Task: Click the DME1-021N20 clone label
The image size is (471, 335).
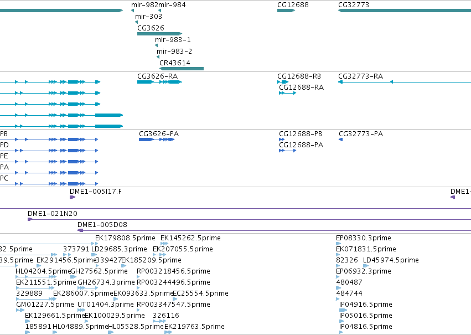Action: tap(52, 214)
